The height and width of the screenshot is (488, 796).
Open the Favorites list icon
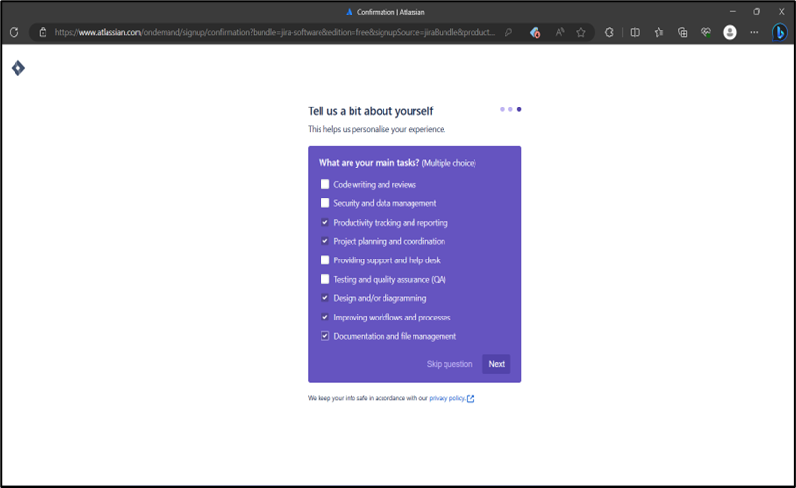coord(658,33)
